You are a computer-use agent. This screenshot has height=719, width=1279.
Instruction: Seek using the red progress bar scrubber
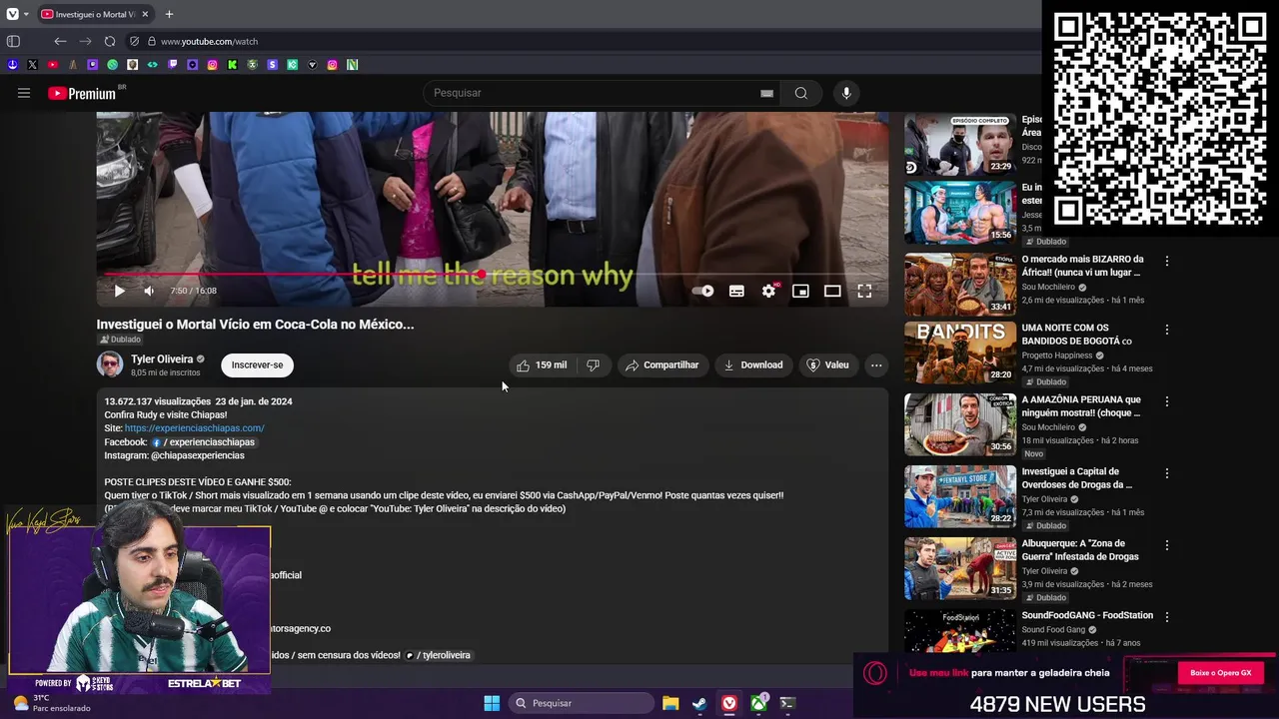point(481,274)
